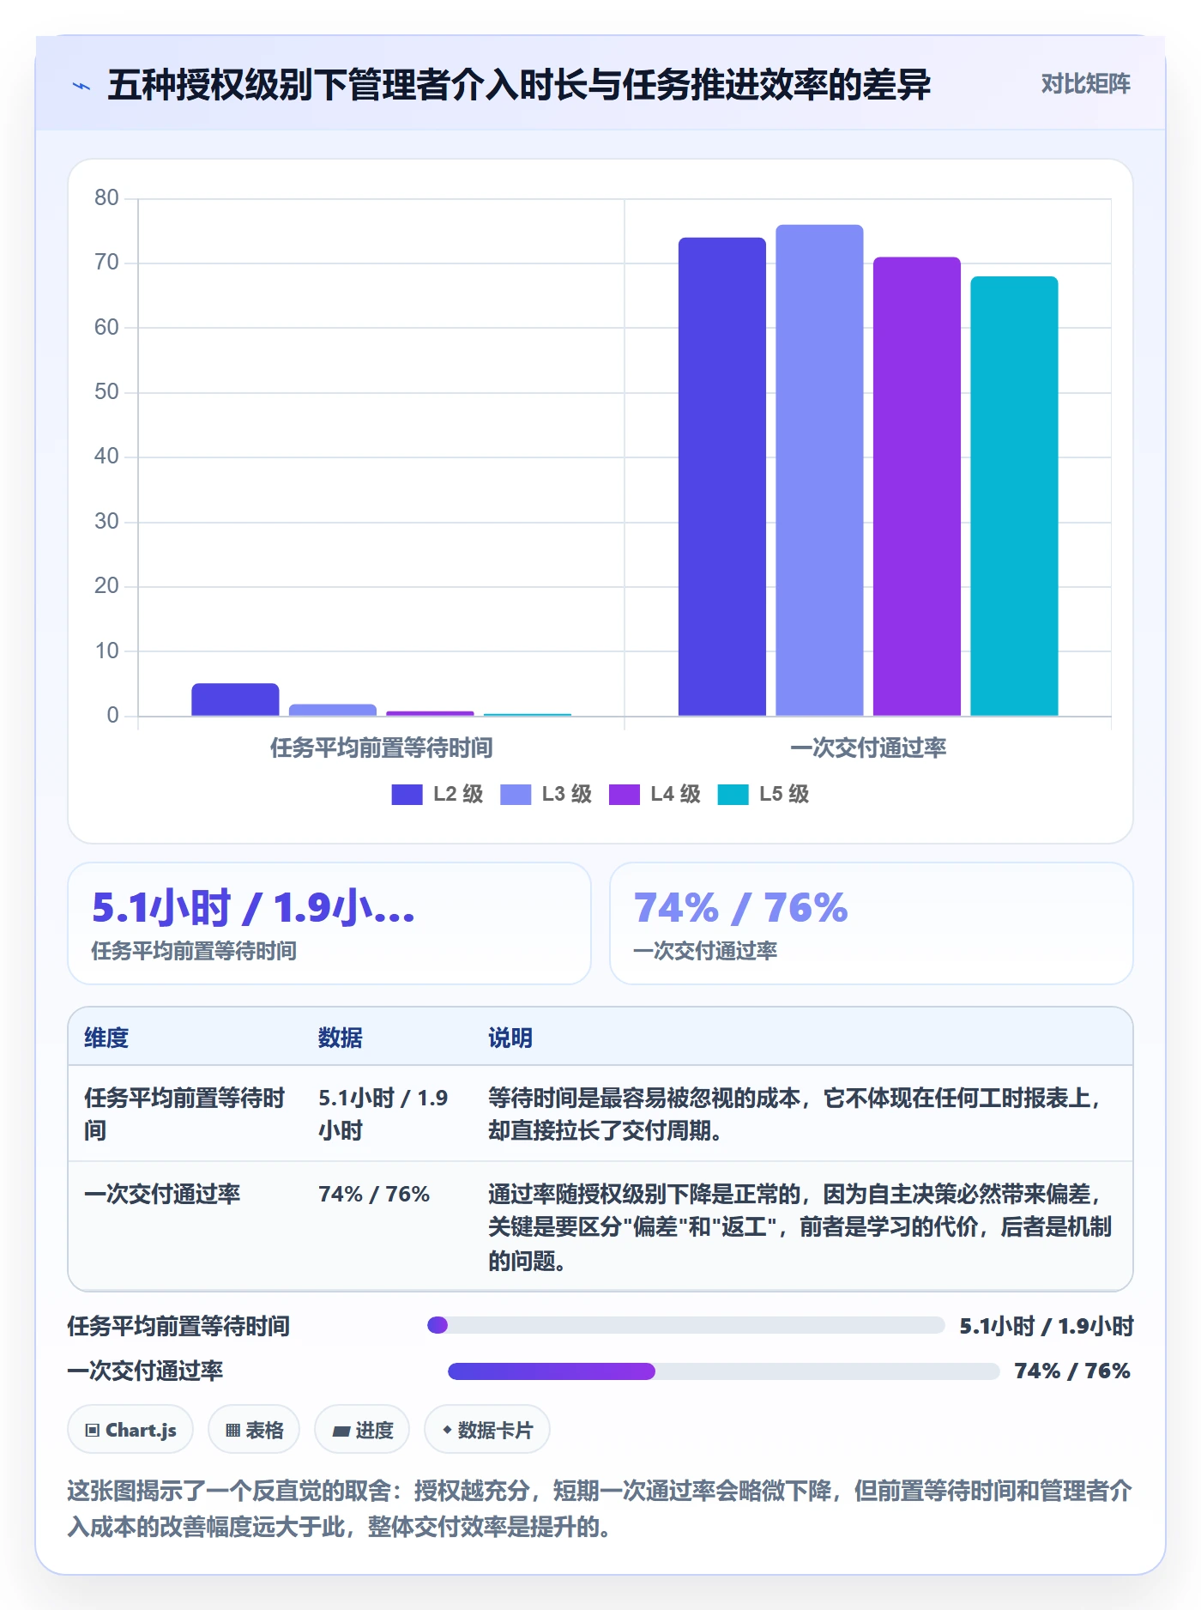Click the chart x-axis label 任务平均前置等待时间
Viewport: 1201px width, 1610px height.
pos(382,748)
